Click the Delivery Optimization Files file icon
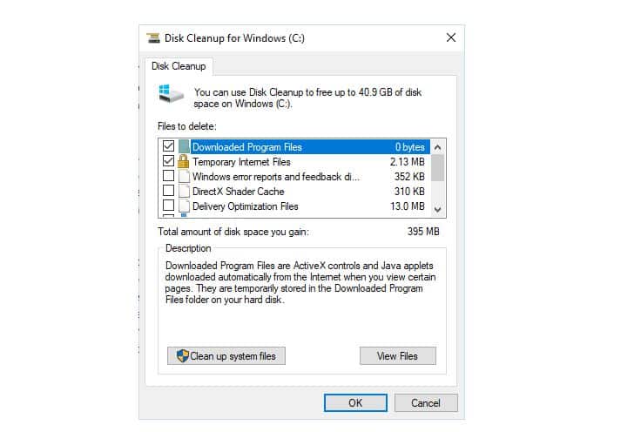Viewport: 641px width, 432px height. point(185,206)
